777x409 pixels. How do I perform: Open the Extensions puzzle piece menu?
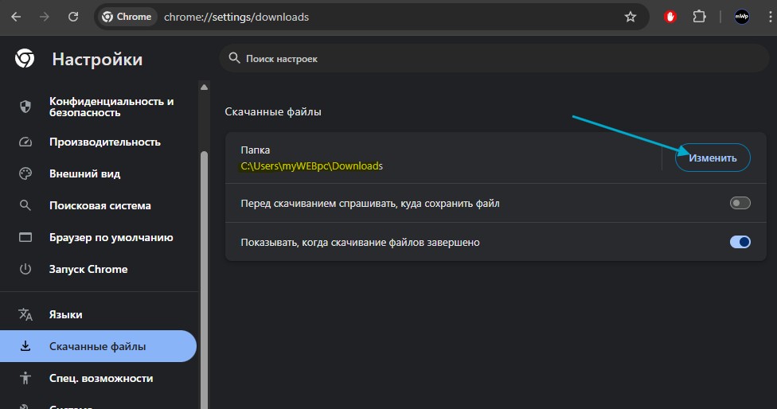pos(700,17)
